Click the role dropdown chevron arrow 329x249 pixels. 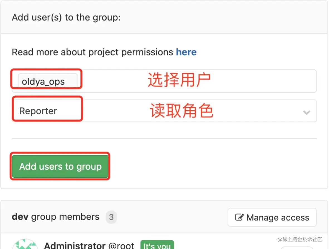coord(306,112)
